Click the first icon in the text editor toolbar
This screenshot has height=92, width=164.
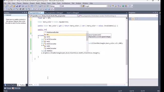(x=6, y=9)
